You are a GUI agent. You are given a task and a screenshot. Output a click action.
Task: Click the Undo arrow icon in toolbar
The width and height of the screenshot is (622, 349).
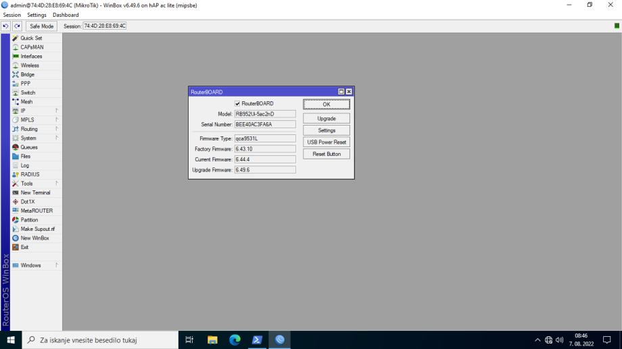[6, 26]
